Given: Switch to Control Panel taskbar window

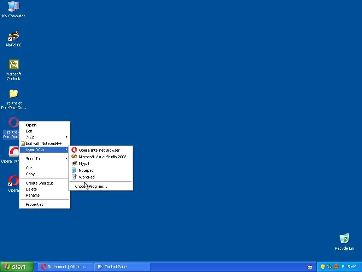Looking at the screenshot, I should pyautogui.click(x=122, y=267).
